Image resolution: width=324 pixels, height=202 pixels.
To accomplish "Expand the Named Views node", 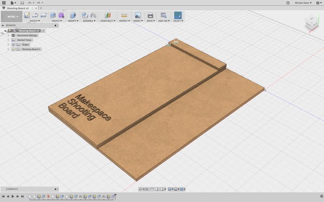I will pyautogui.click(x=8, y=40).
